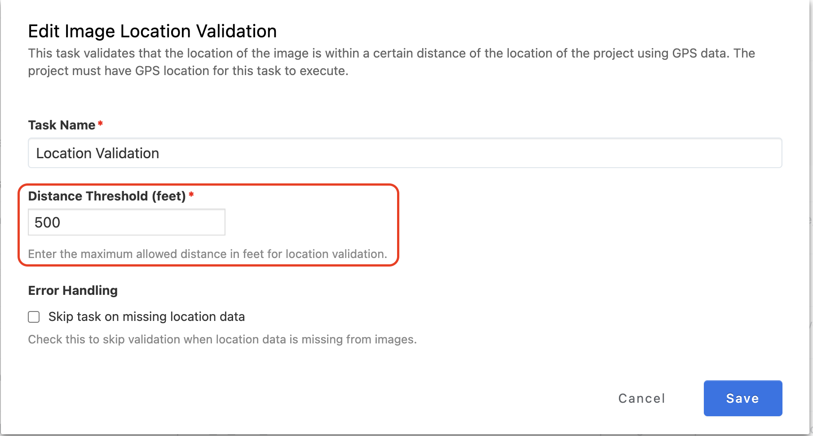Click the "Location Validation" text in Task Name

click(97, 153)
